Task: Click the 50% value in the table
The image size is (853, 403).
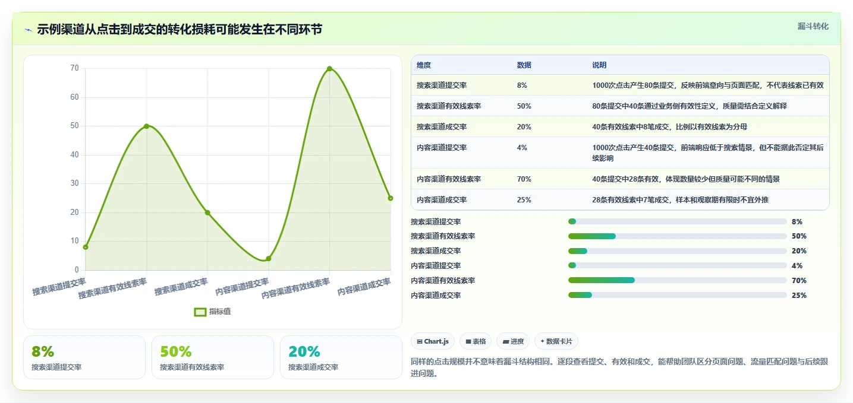Action: (x=524, y=106)
